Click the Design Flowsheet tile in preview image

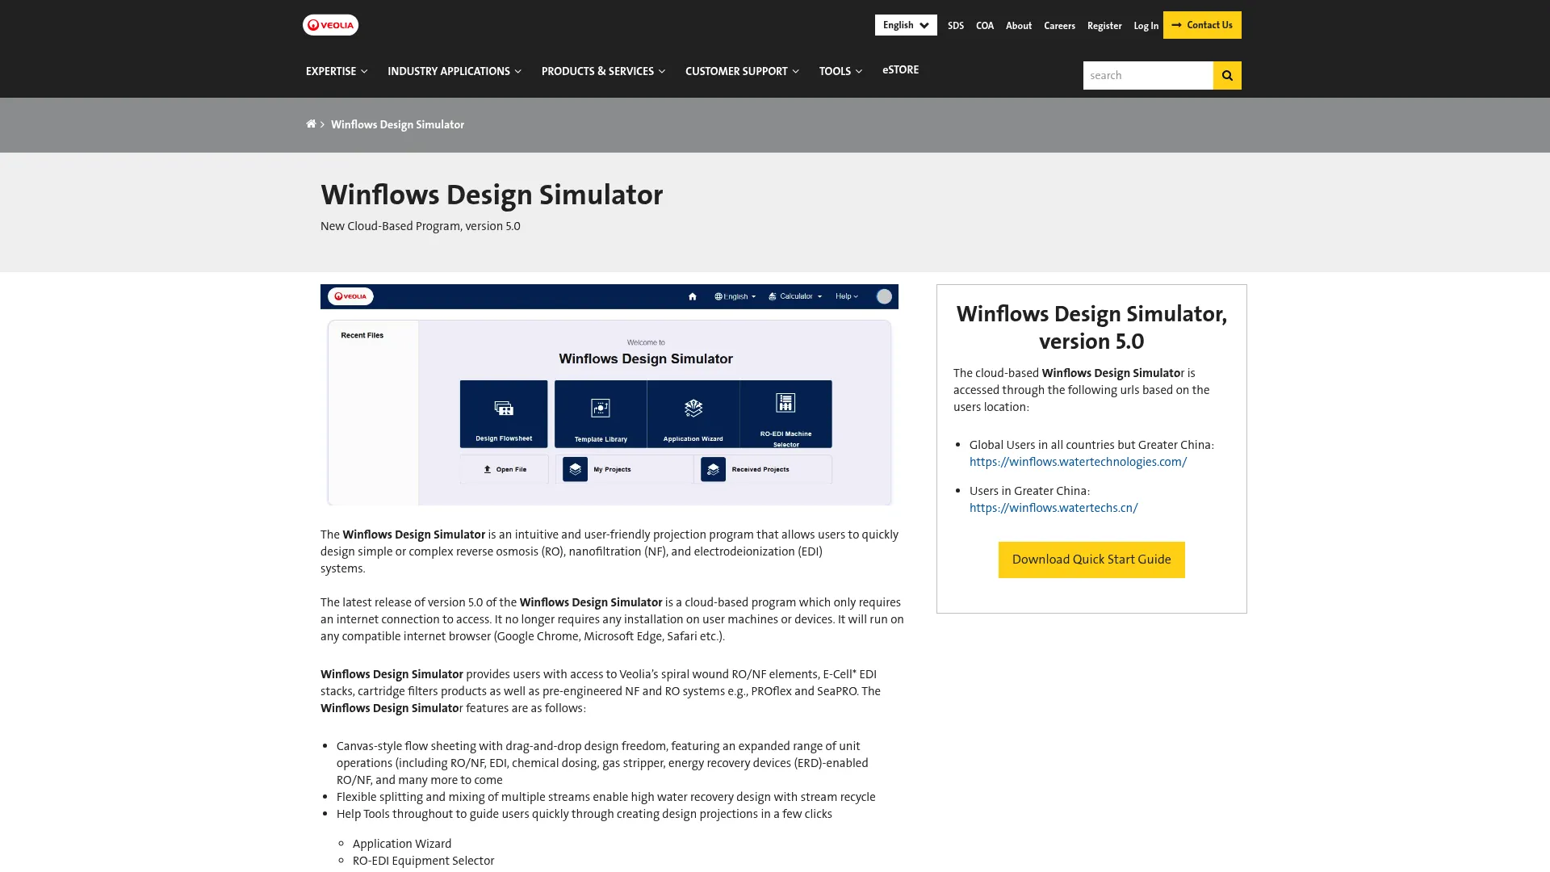click(504, 413)
